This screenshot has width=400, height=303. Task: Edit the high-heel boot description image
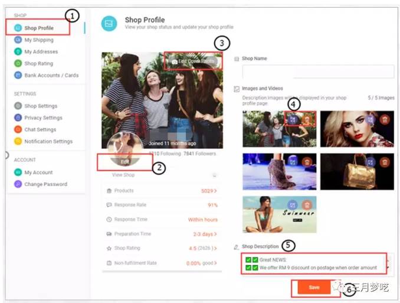pos(293,162)
